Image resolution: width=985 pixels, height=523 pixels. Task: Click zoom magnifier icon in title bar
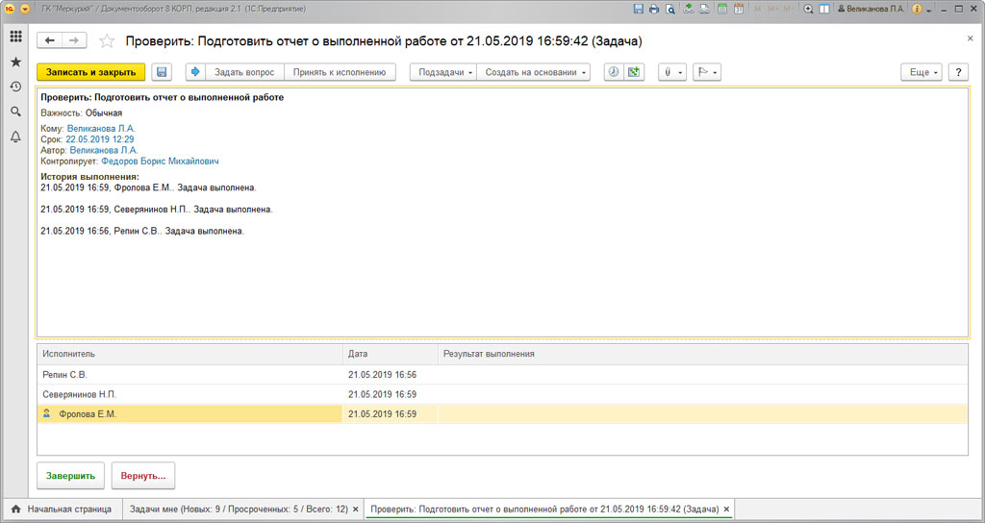coord(808,9)
